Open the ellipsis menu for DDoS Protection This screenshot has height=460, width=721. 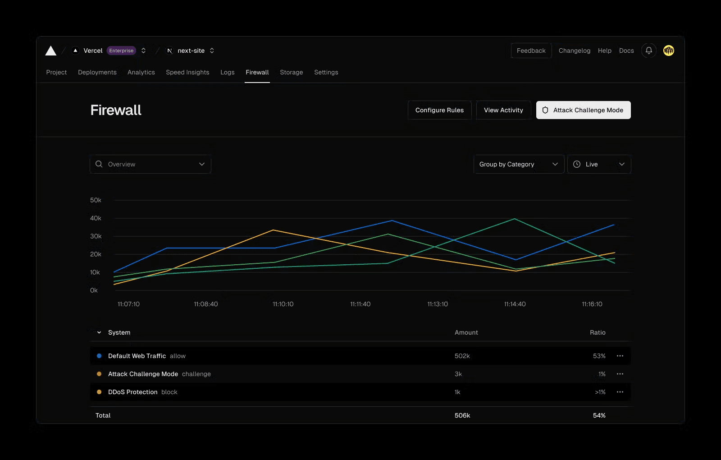tap(620, 392)
